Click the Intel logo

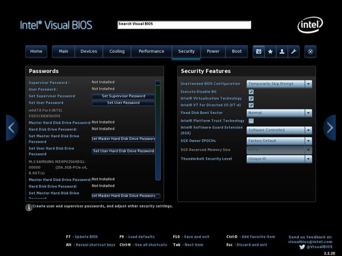tap(310, 24)
